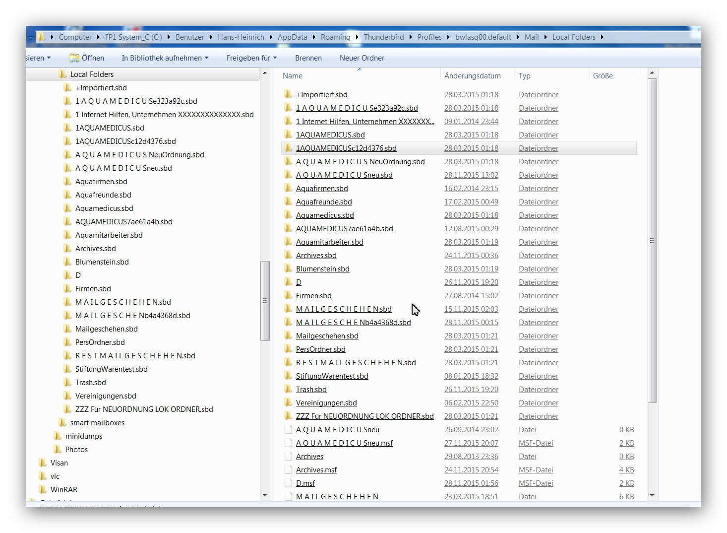
Task: Click file icon of A Q U A M E D I C U Sneu.msf
Action: click(288, 443)
